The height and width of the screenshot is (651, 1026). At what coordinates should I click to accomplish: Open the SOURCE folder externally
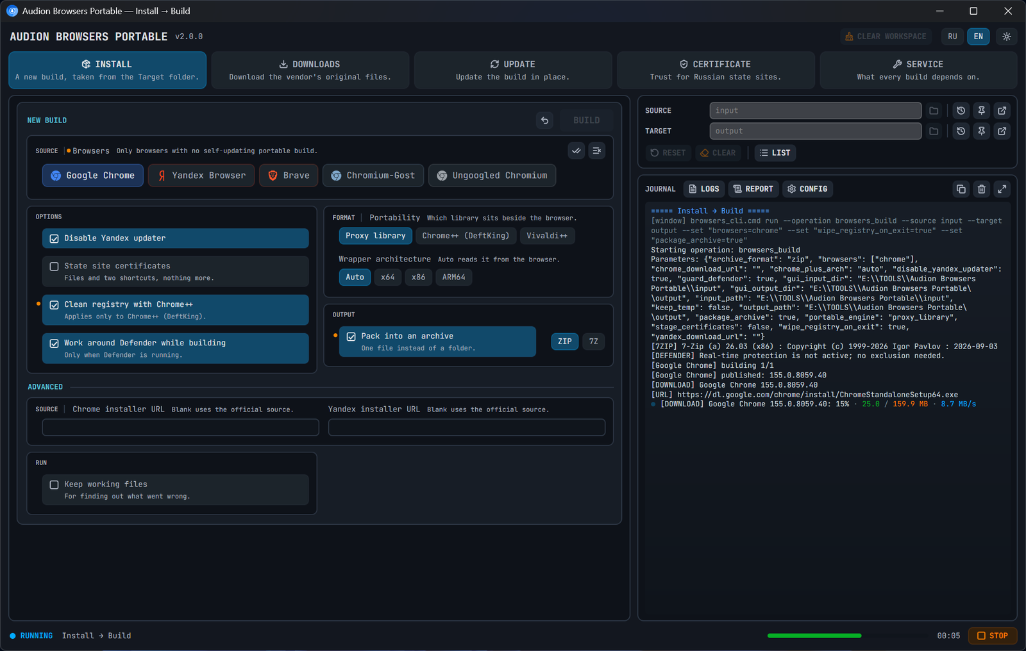pyautogui.click(x=1002, y=111)
